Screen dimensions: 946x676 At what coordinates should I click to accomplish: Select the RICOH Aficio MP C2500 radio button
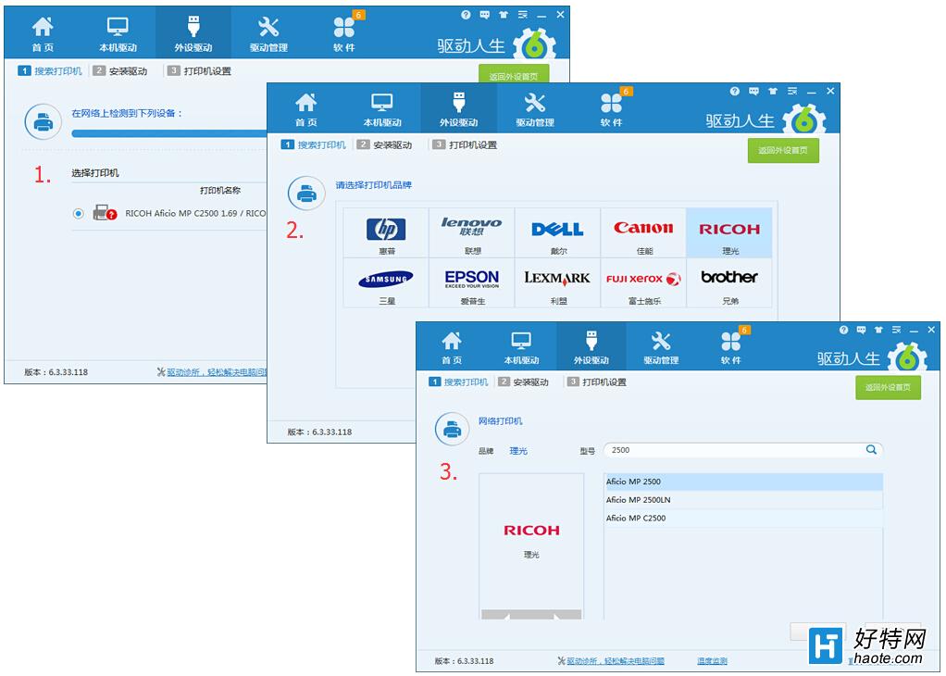(78, 214)
